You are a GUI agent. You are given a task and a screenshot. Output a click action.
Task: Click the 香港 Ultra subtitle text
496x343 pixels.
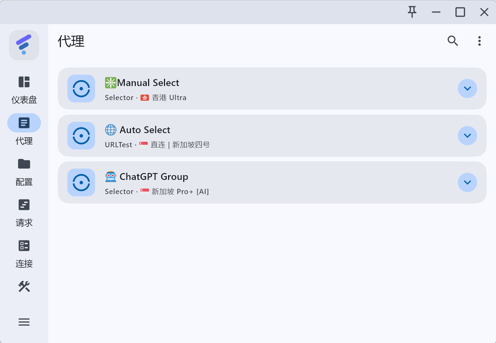pyautogui.click(x=169, y=97)
